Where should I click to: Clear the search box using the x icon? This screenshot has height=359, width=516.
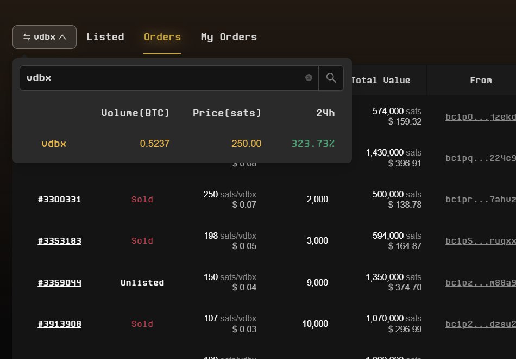(309, 77)
